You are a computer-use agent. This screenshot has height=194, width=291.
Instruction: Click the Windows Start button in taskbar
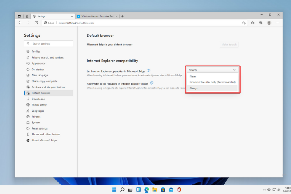(x=114, y=190)
